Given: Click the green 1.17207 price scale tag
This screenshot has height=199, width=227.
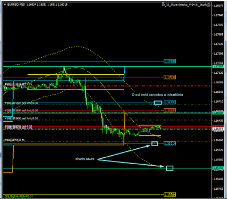Looking at the screenshot, I should point(218,66).
